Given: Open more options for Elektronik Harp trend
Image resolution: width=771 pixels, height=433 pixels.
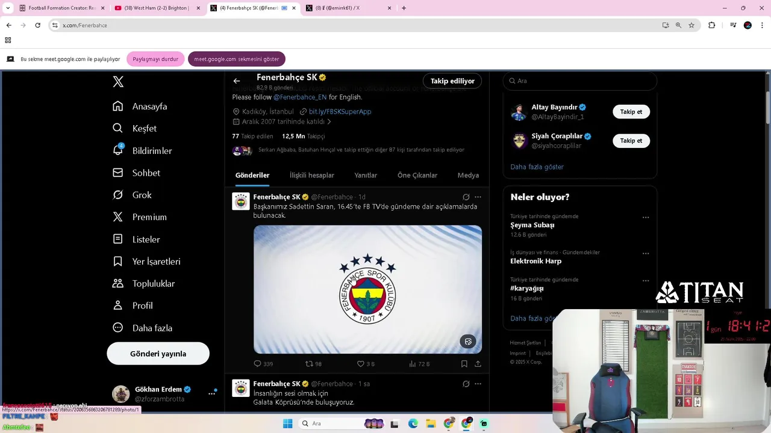Looking at the screenshot, I should [646, 253].
